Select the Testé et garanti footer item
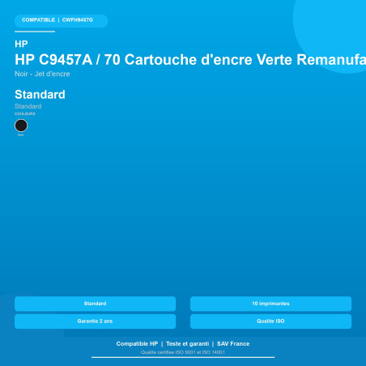 coord(188,344)
